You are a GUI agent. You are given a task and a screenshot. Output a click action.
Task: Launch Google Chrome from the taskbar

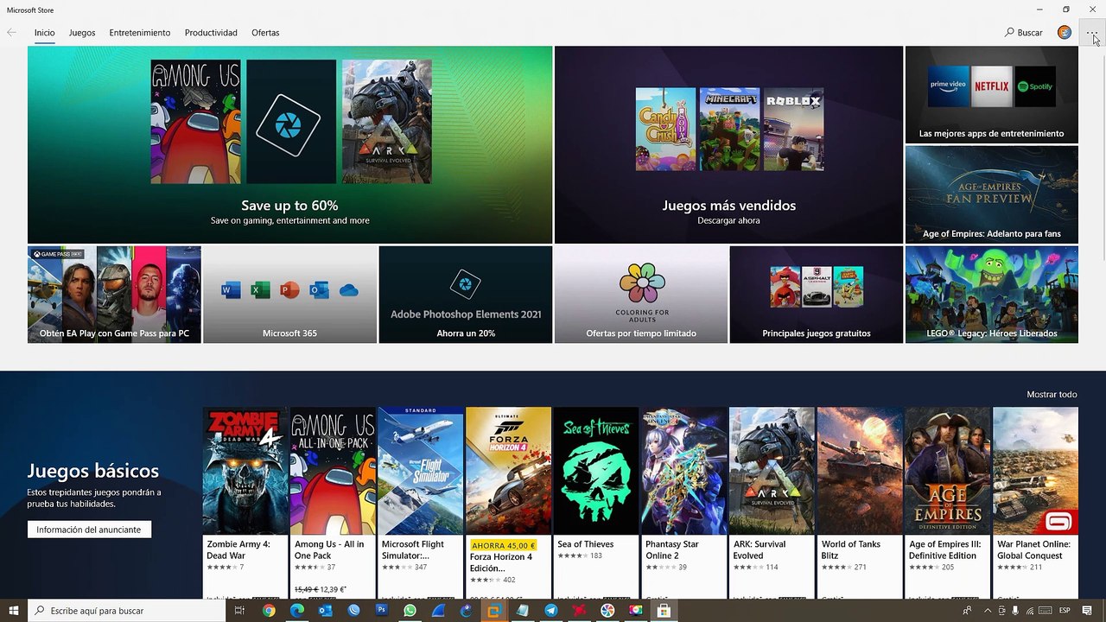click(269, 611)
